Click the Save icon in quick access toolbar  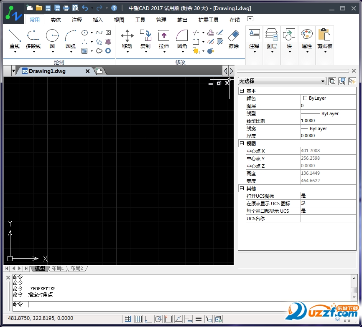48,8
